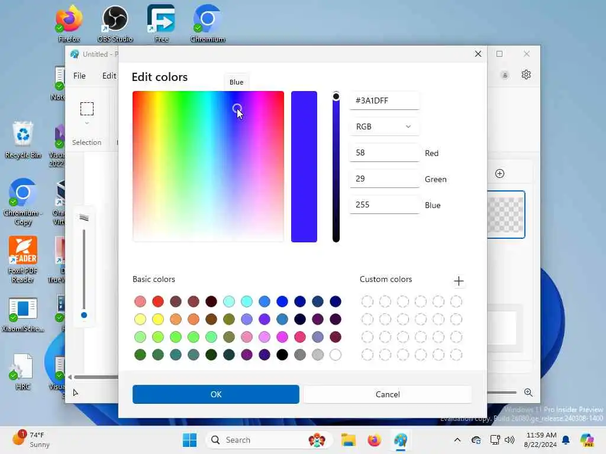Select the layer thumbnail in Paint

[506, 215]
